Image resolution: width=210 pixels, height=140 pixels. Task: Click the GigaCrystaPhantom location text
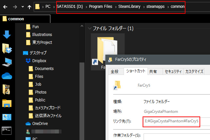click(x=161, y=112)
